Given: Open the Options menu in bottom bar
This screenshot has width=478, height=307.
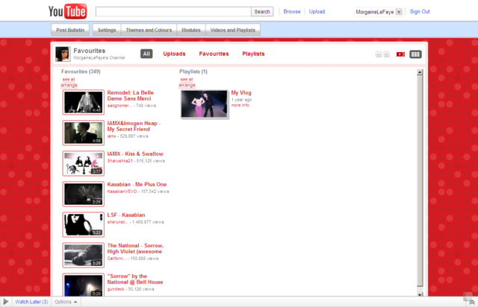Looking at the screenshot, I should pyautogui.click(x=66, y=302).
